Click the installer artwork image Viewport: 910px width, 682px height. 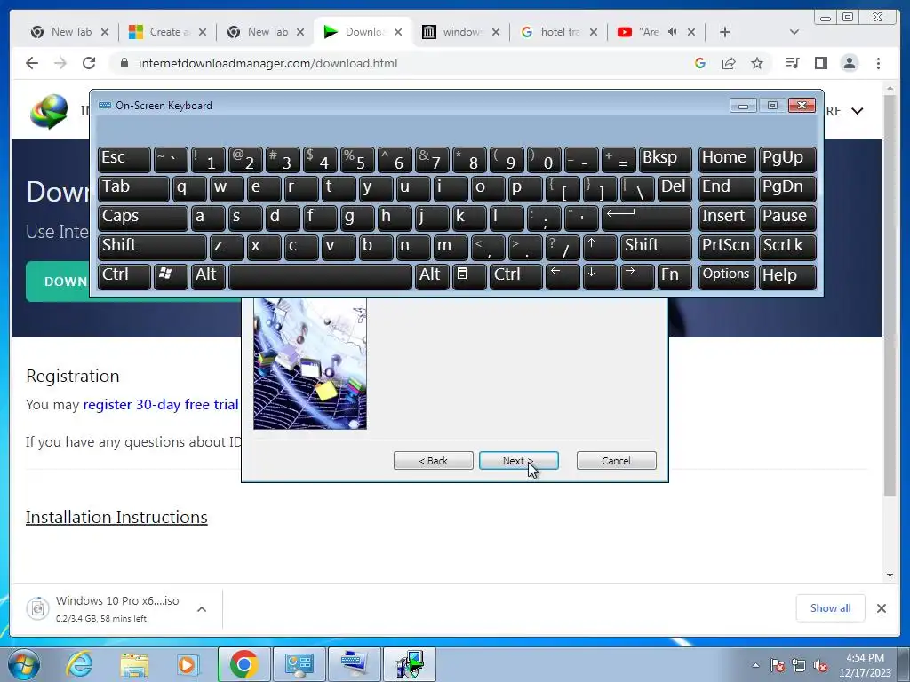click(x=310, y=363)
